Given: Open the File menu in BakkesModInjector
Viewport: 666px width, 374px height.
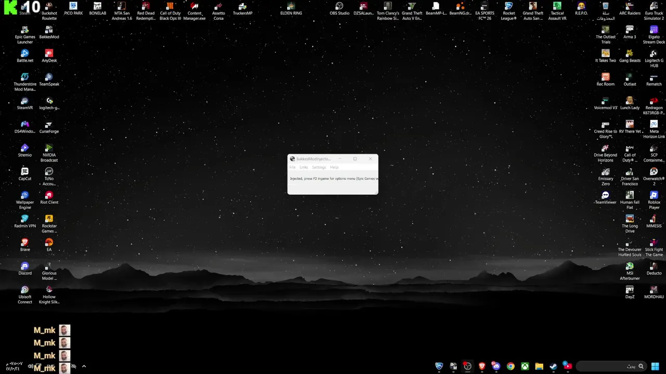Looking at the screenshot, I should pos(292,167).
